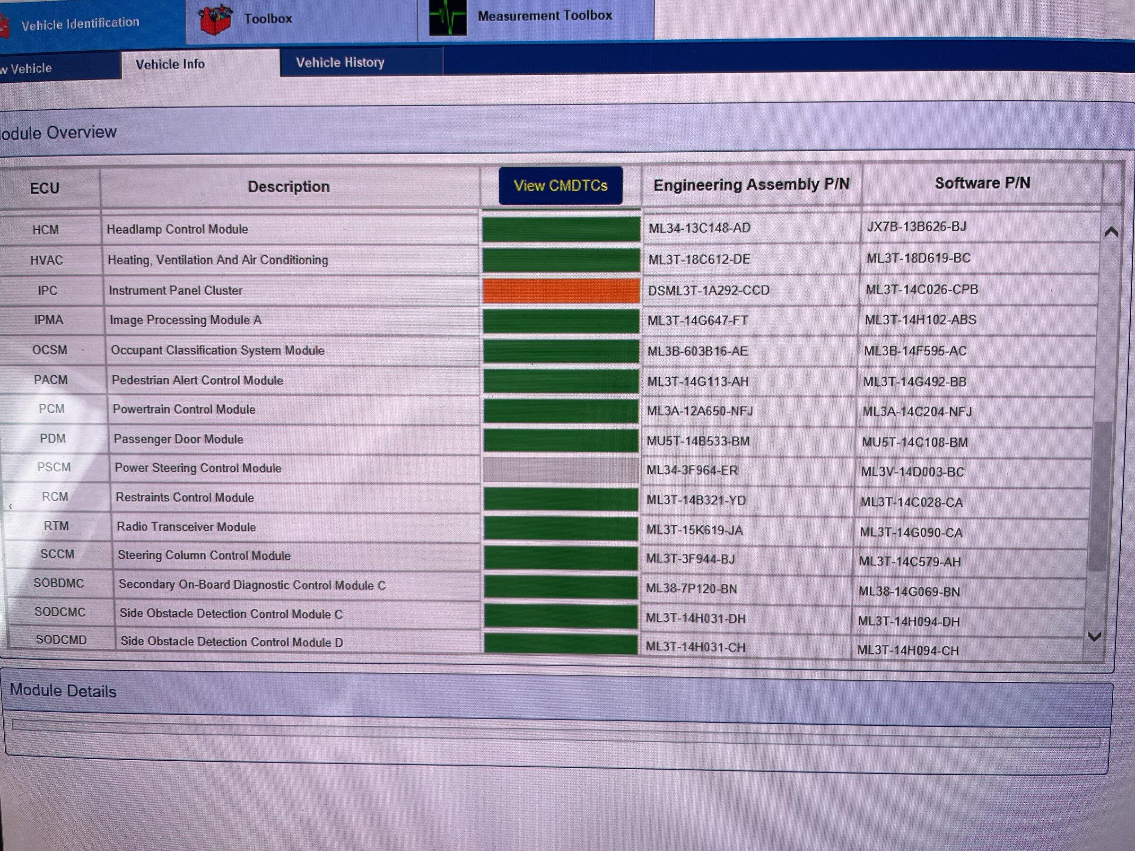Click the HCM ECU cell

coord(46,230)
